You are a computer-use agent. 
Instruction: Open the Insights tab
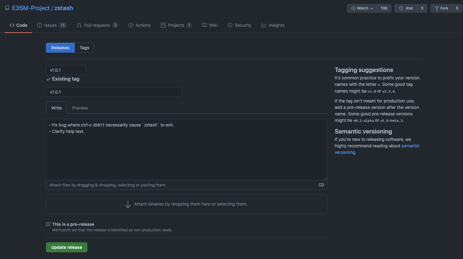273,25
